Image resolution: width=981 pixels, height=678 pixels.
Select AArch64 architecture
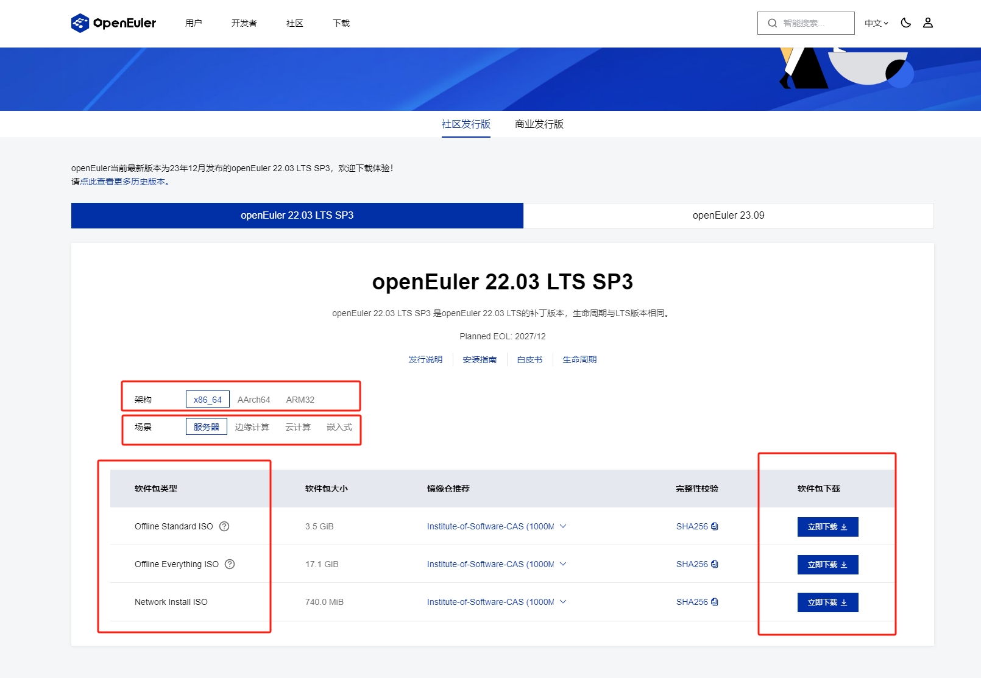point(253,400)
